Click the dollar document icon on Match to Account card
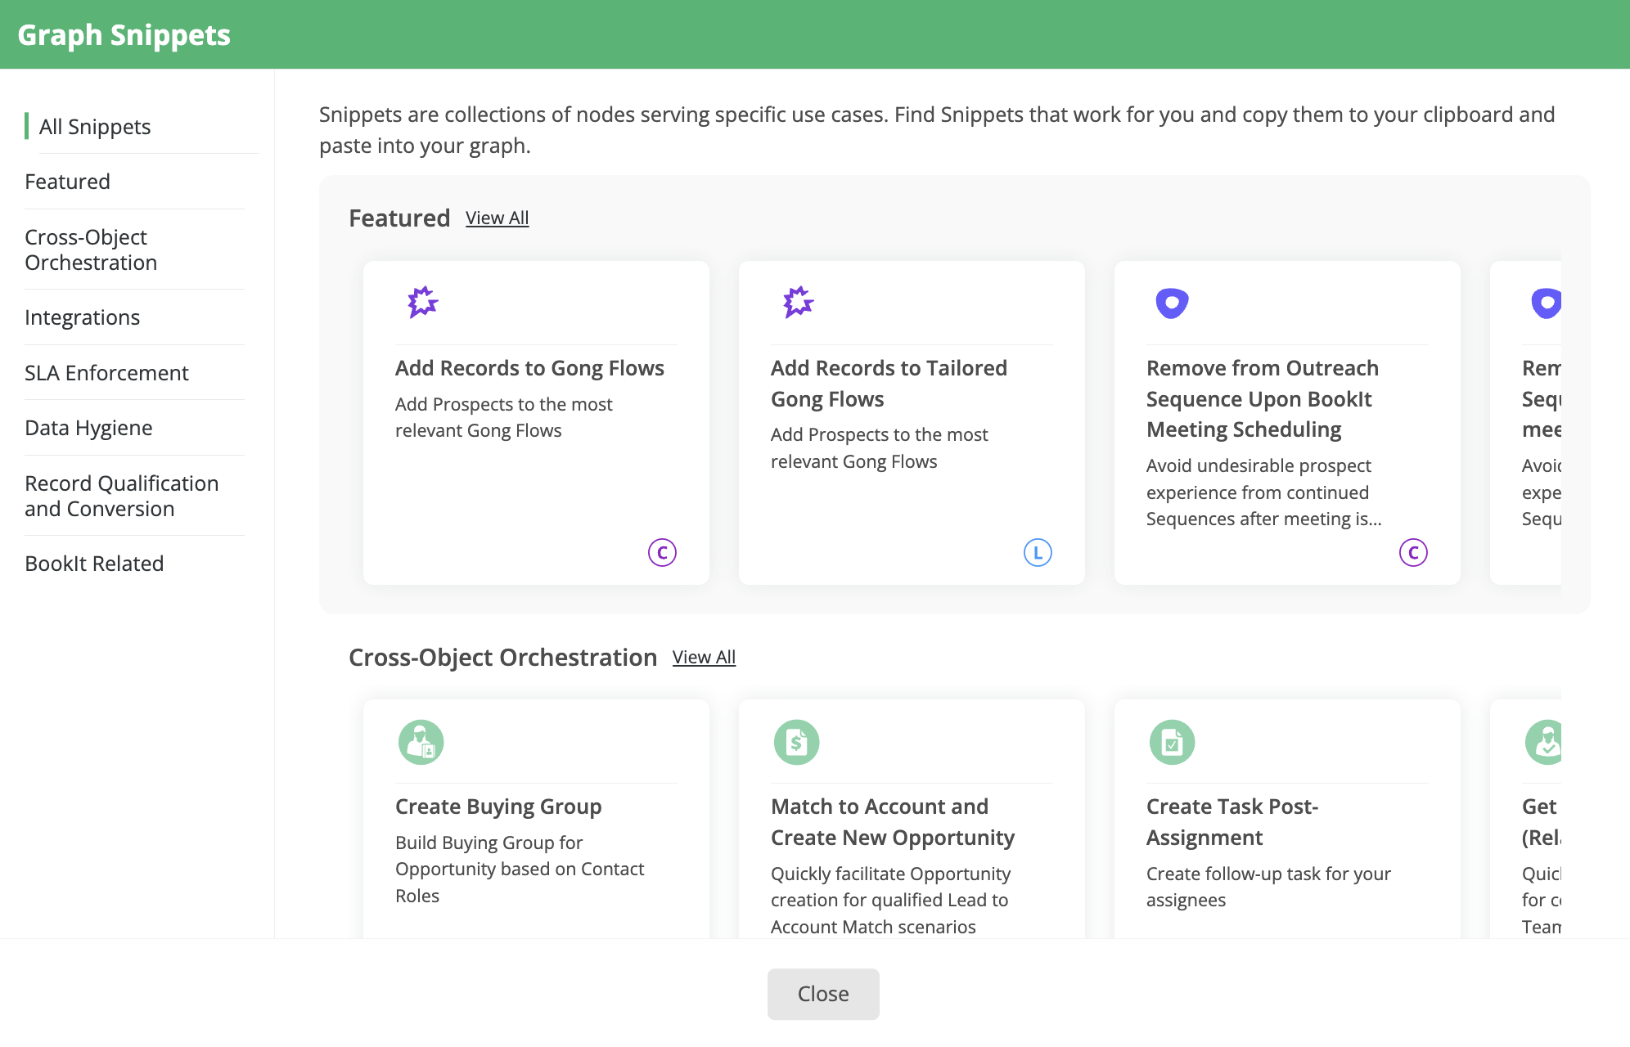This screenshot has width=1630, height=1047. (796, 742)
